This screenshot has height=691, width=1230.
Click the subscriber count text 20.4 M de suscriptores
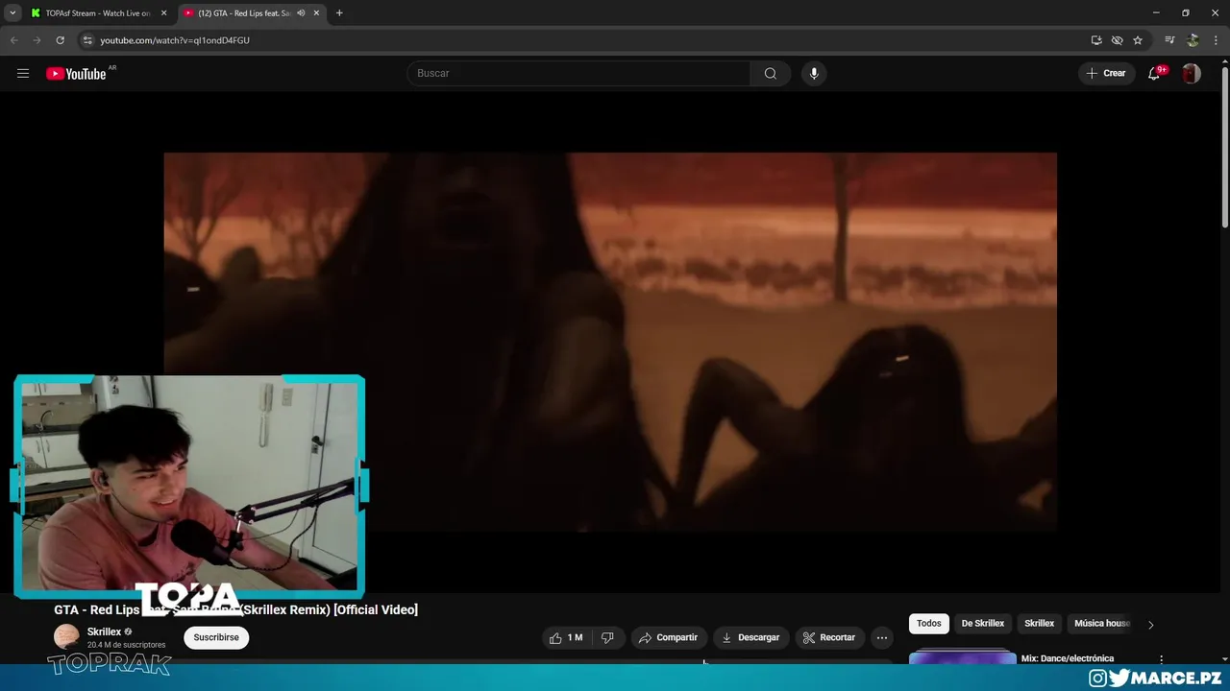[126, 645]
